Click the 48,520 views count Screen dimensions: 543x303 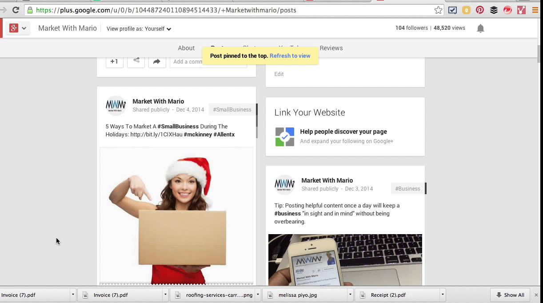coord(449,28)
